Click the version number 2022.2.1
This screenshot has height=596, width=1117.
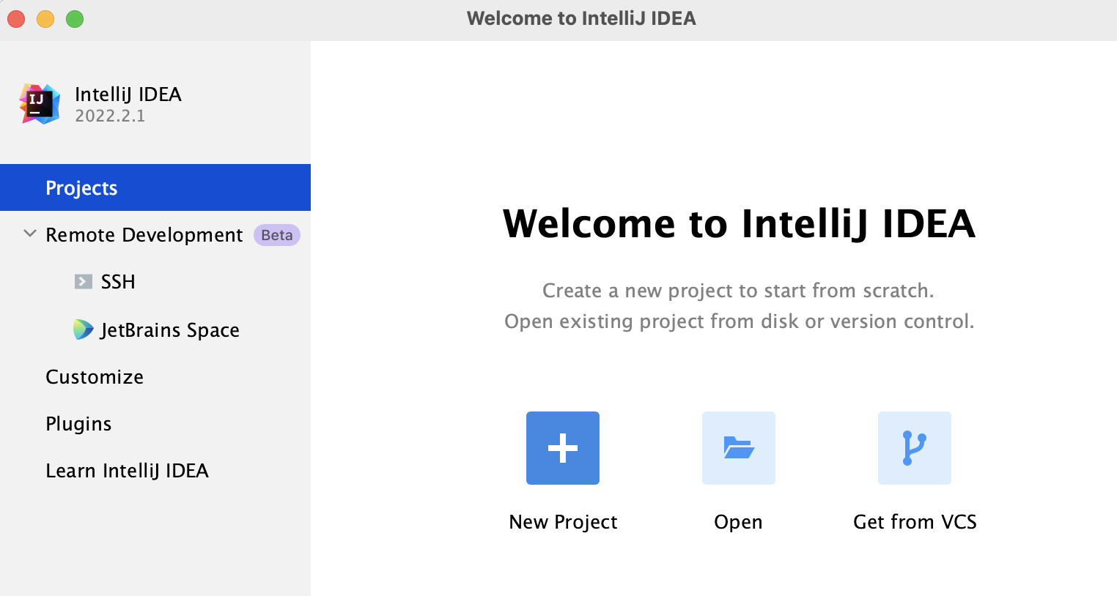110,116
